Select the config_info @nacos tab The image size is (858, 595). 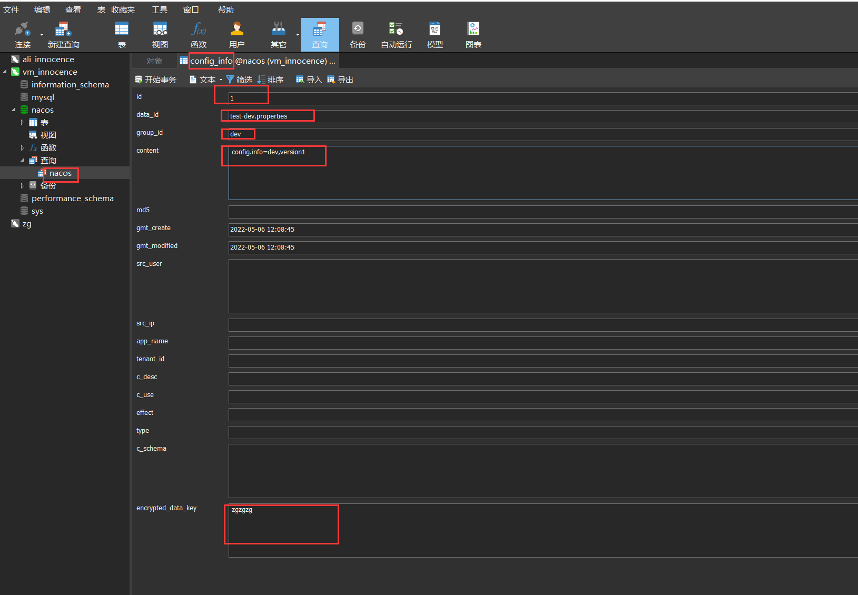pyautogui.click(x=258, y=61)
